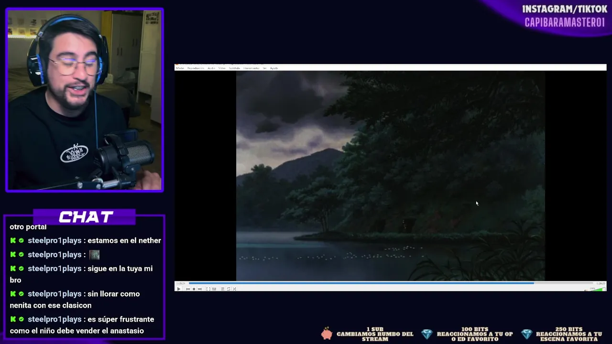Open the Reproducción menu
The width and height of the screenshot is (612, 344).
[196, 68]
